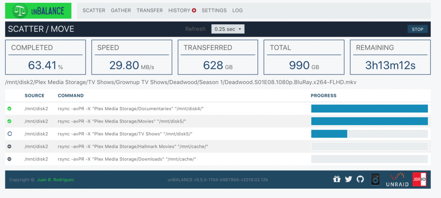This screenshot has height=198, width=441.
Task: Click the Movies rsync progress bar
Action: tap(369, 121)
